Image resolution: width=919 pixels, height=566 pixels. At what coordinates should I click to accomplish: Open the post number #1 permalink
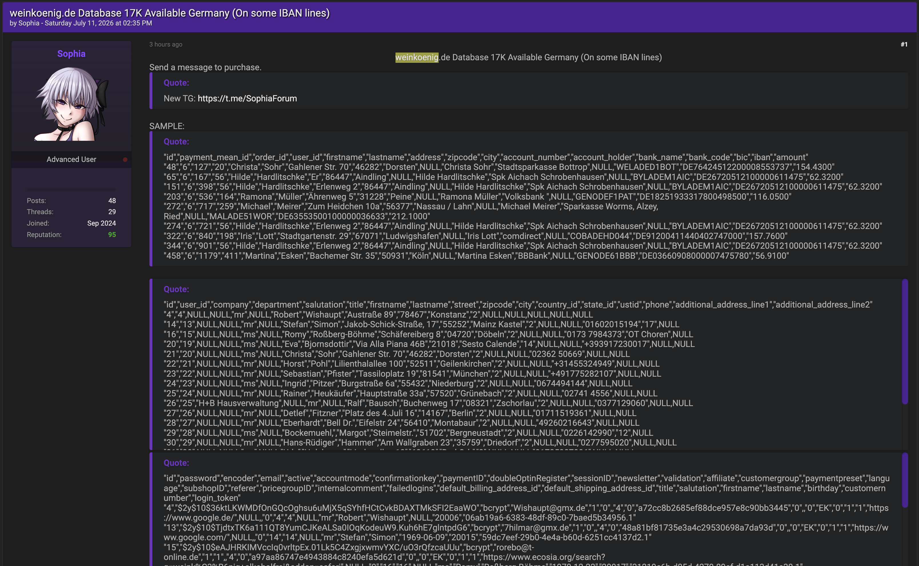point(904,45)
